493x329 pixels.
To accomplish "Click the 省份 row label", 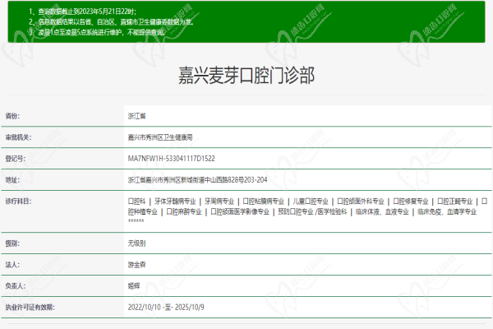I will [12, 117].
